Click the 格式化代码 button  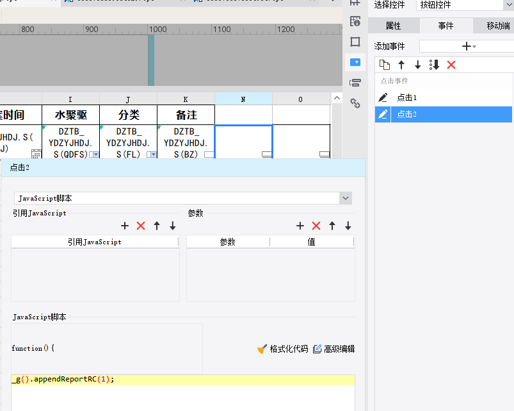(282, 349)
